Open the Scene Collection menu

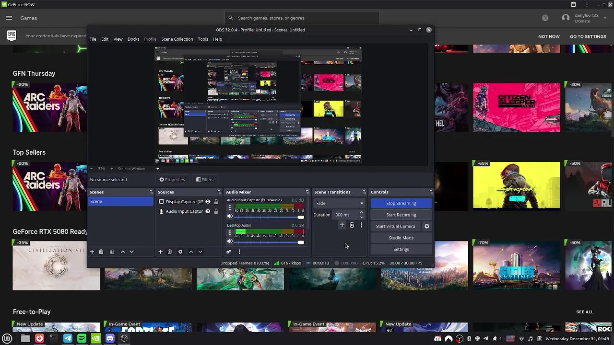pyautogui.click(x=177, y=39)
